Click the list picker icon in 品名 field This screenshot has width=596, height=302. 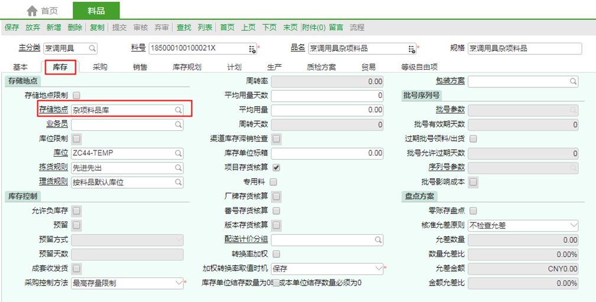[412, 48]
